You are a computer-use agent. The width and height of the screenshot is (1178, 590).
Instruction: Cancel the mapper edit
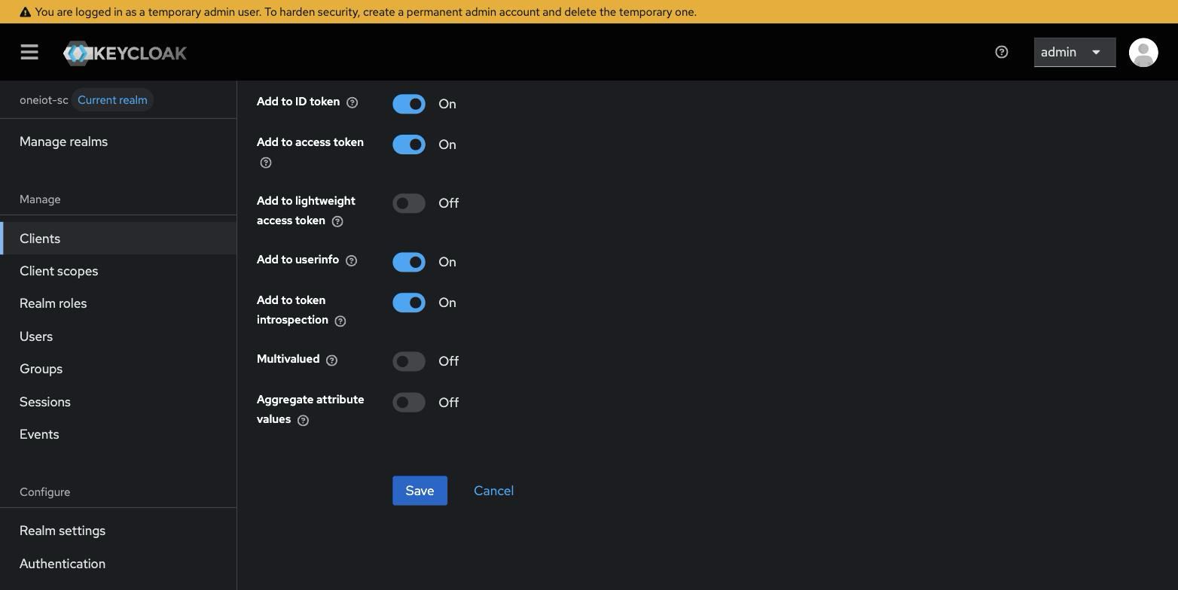click(x=493, y=491)
